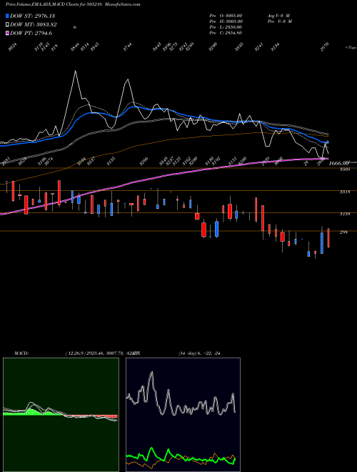Screen dimensions: 357x472
Task: Select the 'DOW ST: 2976.13' legend label
Action: click(32, 16)
